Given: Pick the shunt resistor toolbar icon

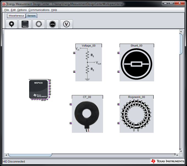Looking at the screenshot, I should [53, 24].
